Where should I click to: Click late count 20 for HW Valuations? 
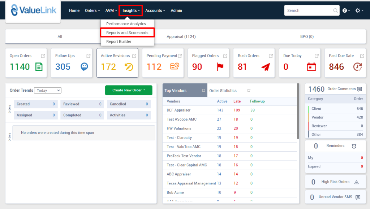point(236,129)
